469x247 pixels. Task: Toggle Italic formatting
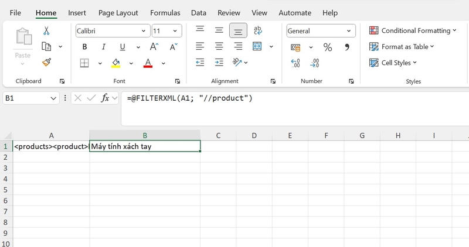coord(104,47)
